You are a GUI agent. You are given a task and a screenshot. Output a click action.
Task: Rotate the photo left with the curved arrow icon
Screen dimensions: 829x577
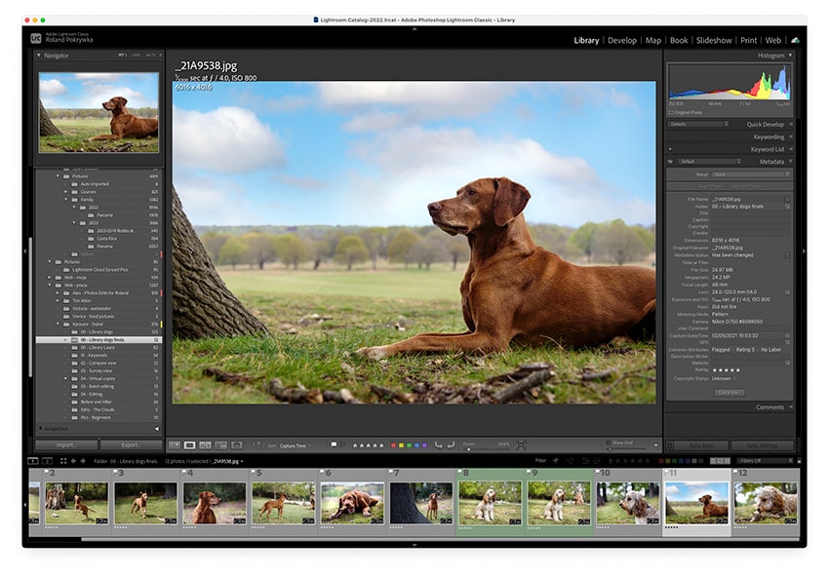pyautogui.click(x=437, y=443)
